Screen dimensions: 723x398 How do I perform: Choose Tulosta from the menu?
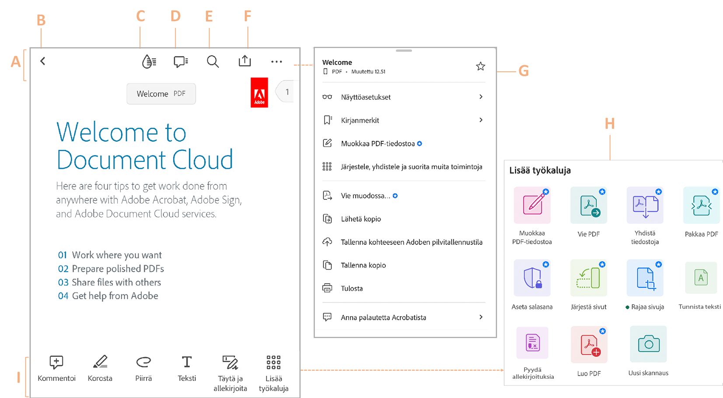[x=352, y=288]
